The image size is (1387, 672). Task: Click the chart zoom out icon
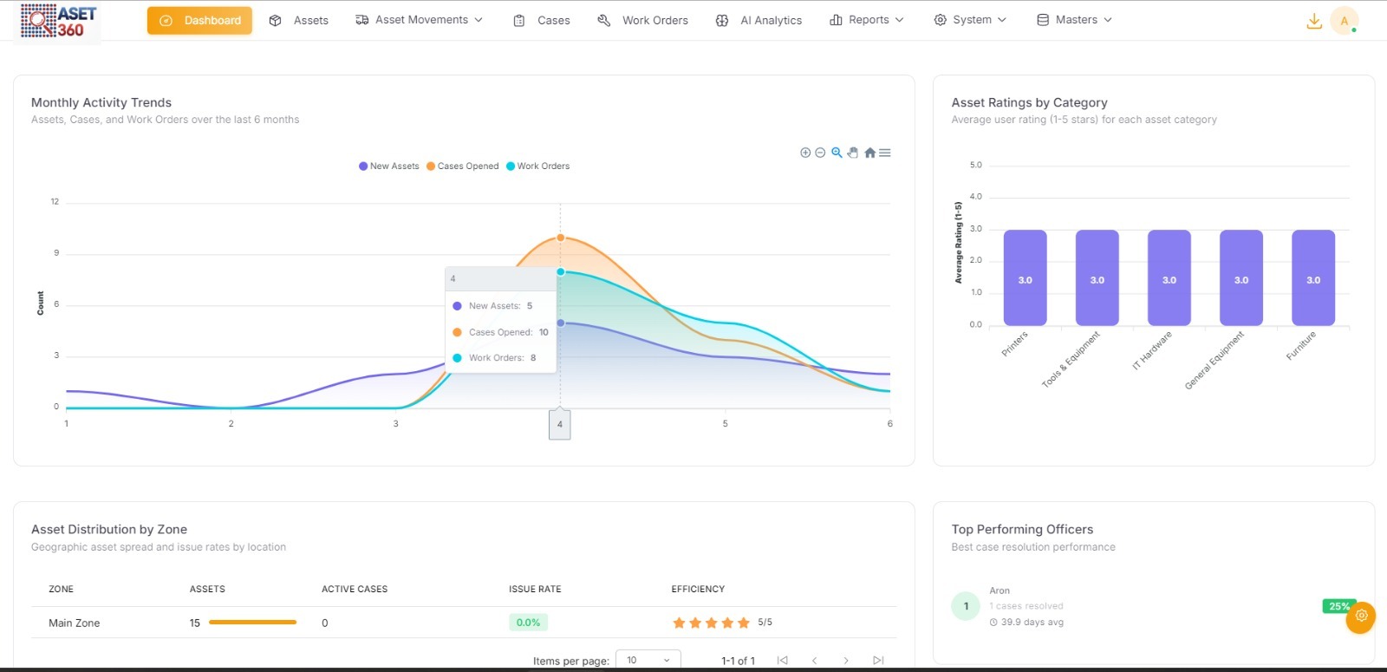[x=820, y=153]
